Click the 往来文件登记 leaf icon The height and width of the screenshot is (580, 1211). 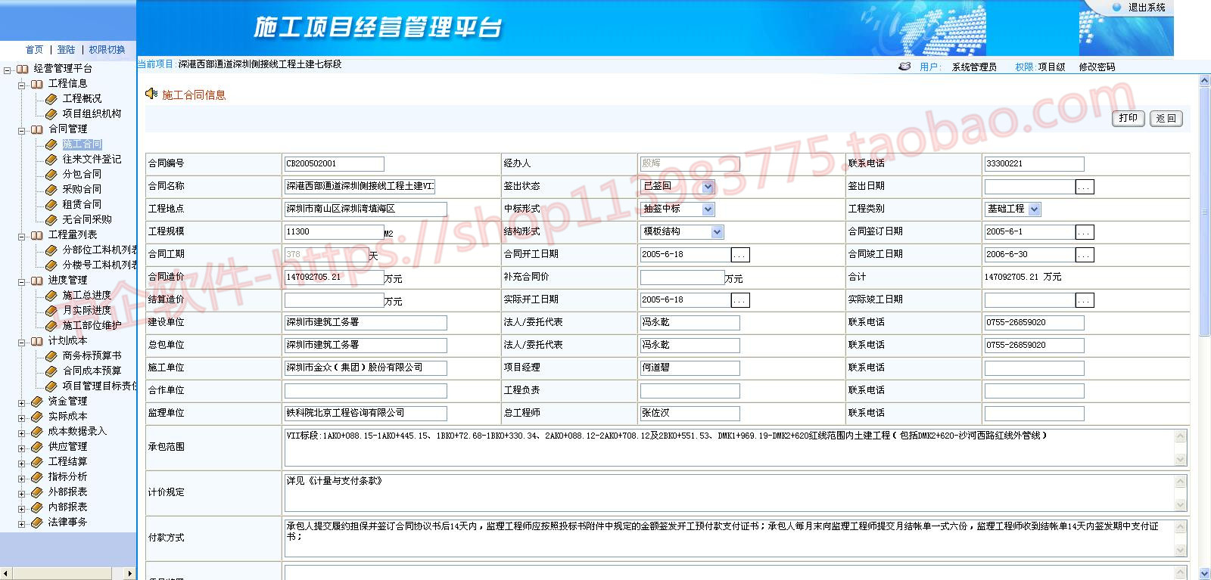pyautogui.click(x=51, y=160)
